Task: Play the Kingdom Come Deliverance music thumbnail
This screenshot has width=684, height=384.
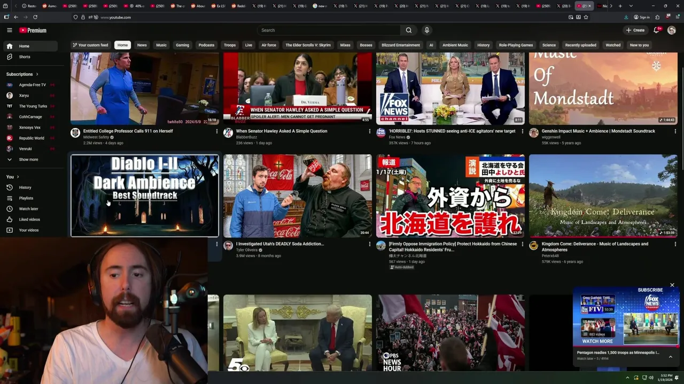Action: (603, 196)
